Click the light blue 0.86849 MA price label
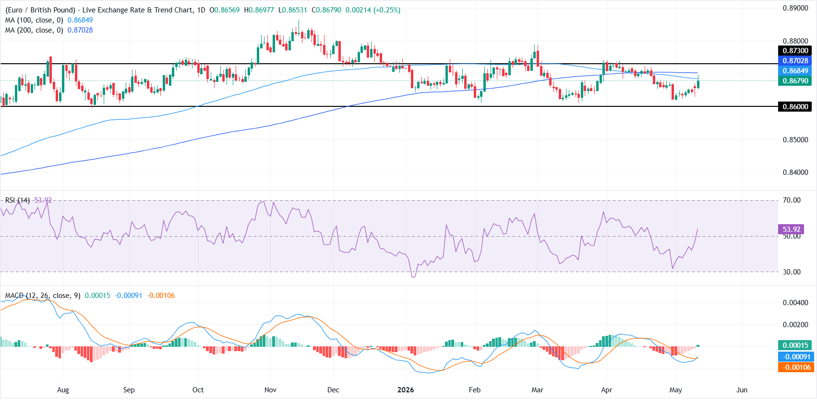 795,71
